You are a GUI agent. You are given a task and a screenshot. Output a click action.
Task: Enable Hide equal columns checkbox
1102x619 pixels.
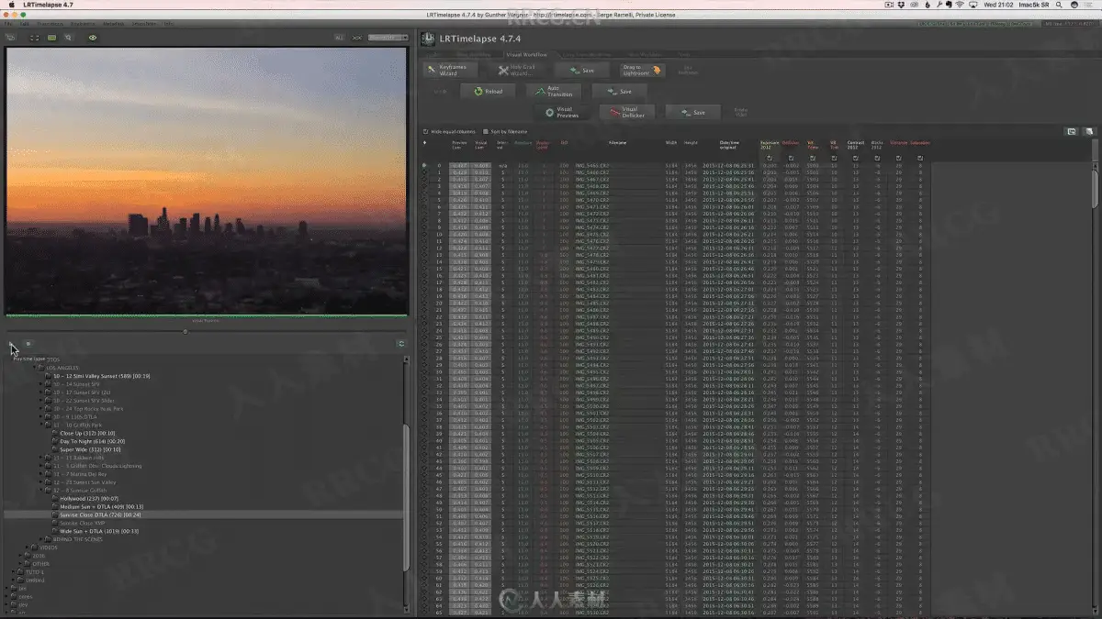425,132
